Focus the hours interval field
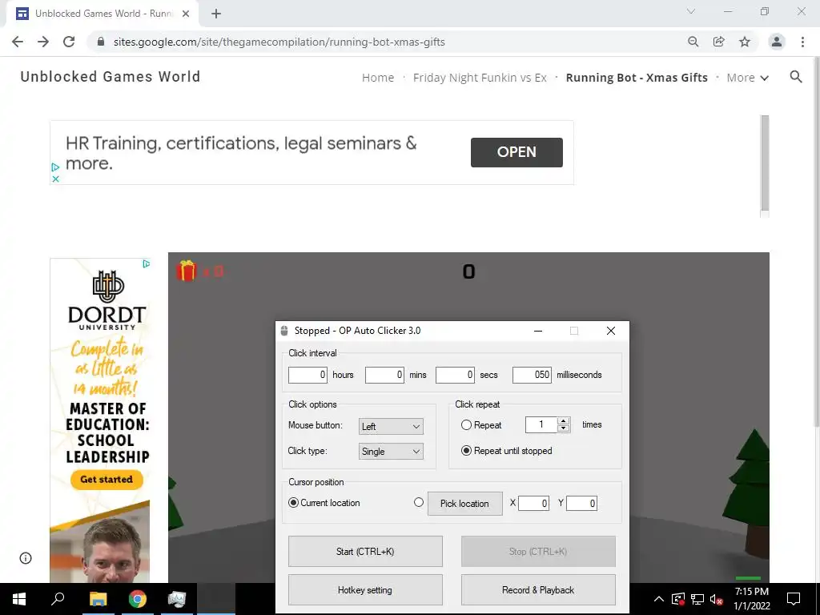The width and height of the screenshot is (820, 615). pyautogui.click(x=307, y=375)
